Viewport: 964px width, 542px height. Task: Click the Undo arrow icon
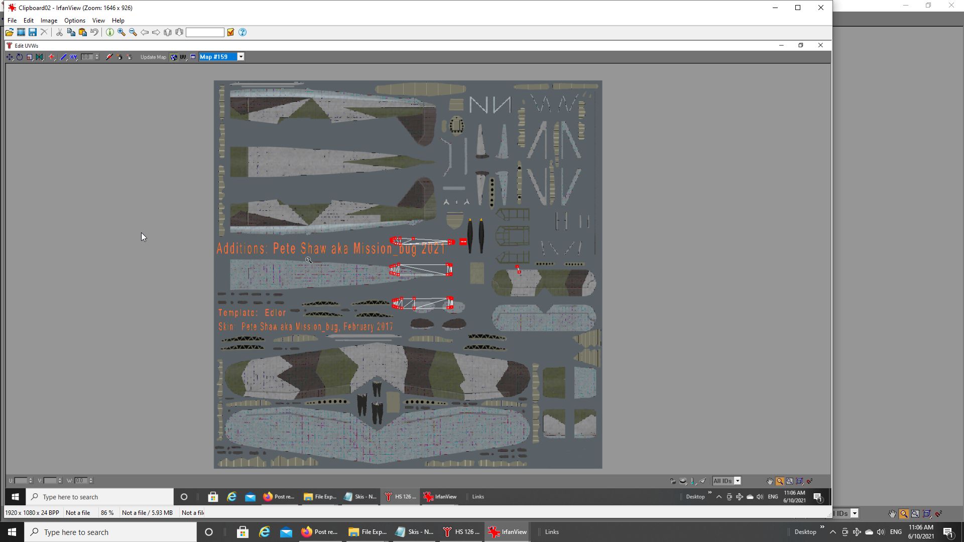pyautogui.click(x=94, y=32)
